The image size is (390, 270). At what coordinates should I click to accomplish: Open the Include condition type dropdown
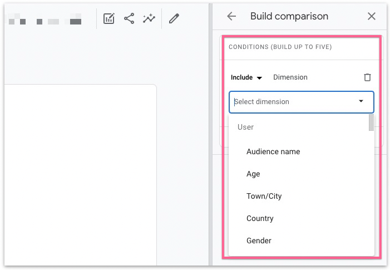tap(246, 78)
